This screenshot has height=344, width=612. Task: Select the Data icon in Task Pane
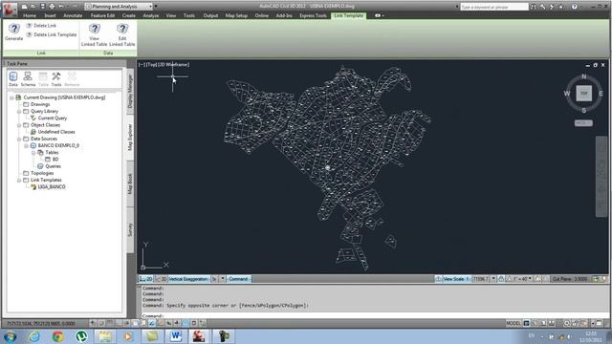pyautogui.click(x=13, y=78)
